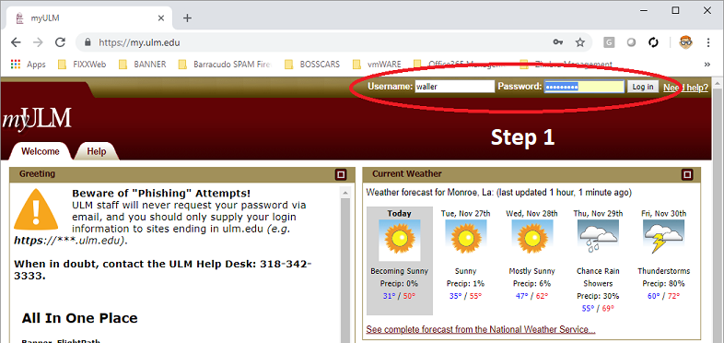Open the BOSSCARS bookmark folder
Image resolution: width=724 pixels, height=343 pixels.
312,65
